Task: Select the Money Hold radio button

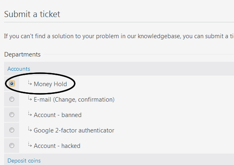Action: pyautogui.click(x=12, y=84)
